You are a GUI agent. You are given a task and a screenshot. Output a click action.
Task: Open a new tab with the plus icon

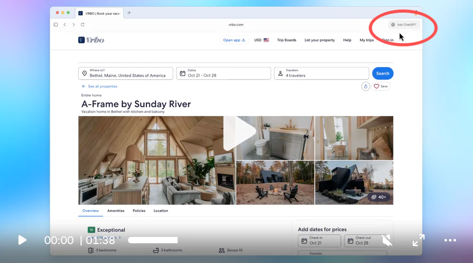(x=129, y=13)
